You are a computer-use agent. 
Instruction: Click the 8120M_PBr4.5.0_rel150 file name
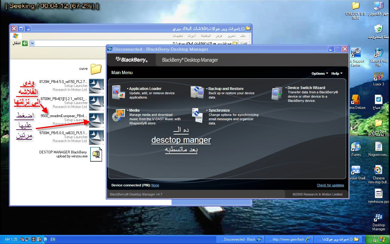click(x=63, y=82)
